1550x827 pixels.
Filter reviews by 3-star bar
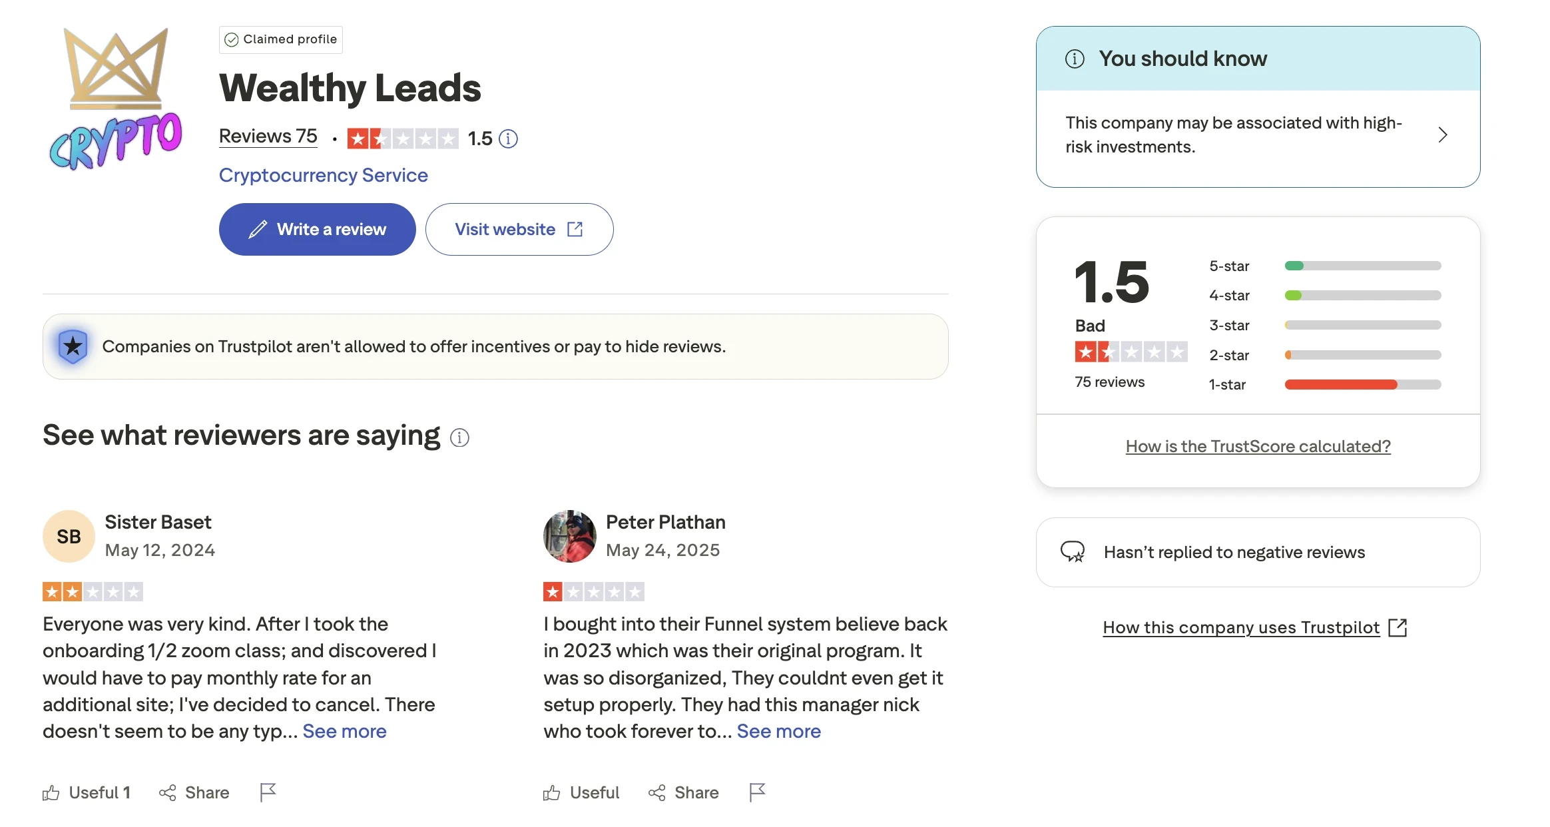click(1362, 325)
